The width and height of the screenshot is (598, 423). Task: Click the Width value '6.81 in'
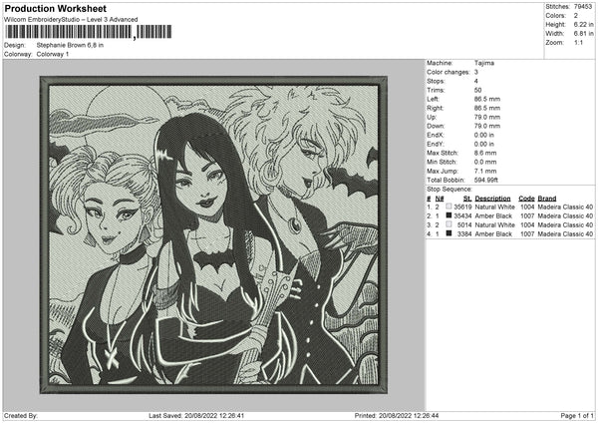583,34
